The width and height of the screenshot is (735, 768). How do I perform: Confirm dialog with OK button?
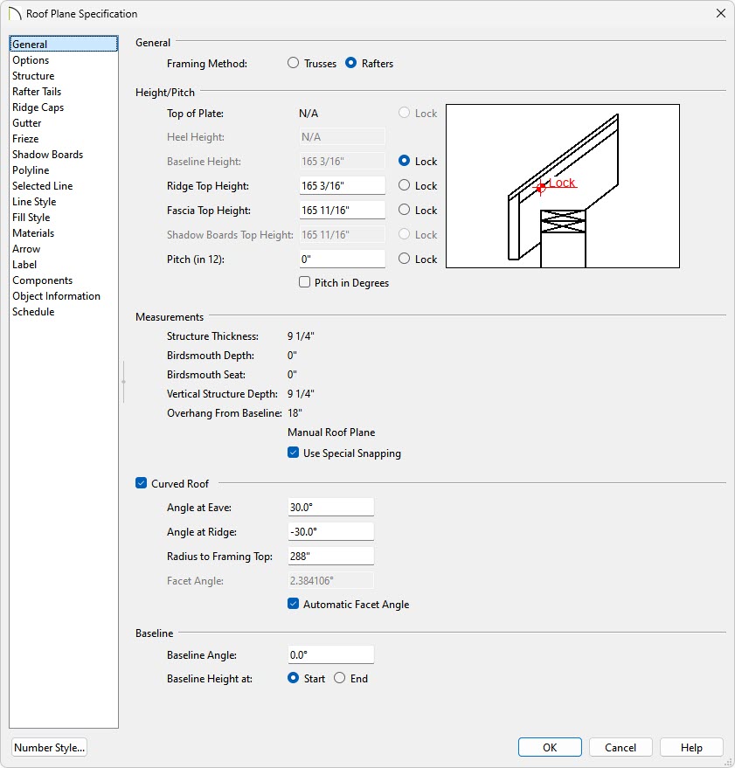click(550, 747)
